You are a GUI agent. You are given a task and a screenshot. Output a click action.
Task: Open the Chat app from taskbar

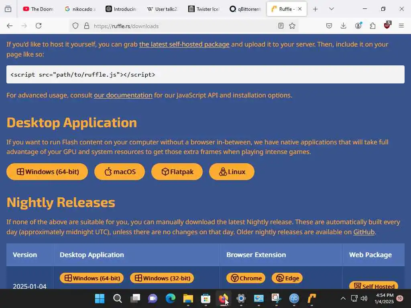pyautogui.click(x=153, y=298)
